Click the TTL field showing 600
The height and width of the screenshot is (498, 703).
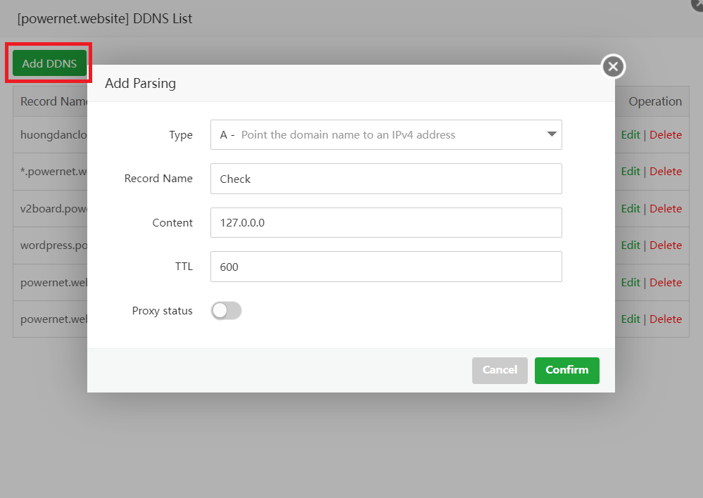(386, 267)
